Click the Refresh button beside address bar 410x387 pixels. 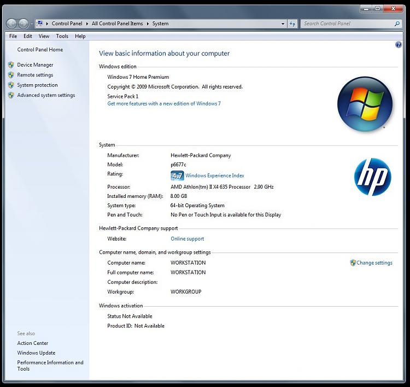point(292,24)
